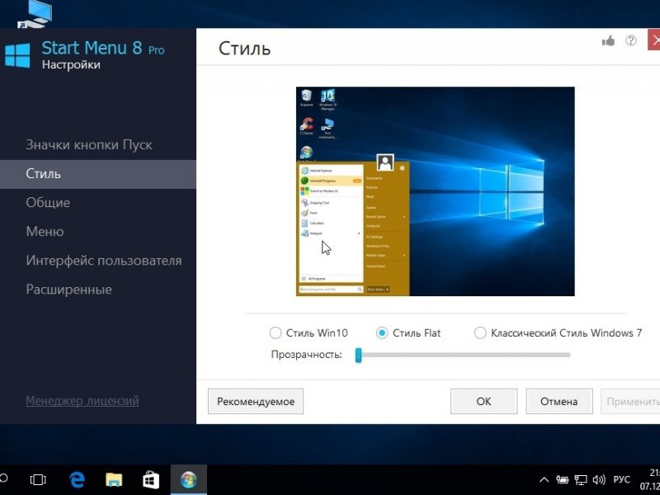Screen dimensions: 660x495
Task: Show hidden tray icons chevron
Action: pyautogui.click(x=544, y=480)
